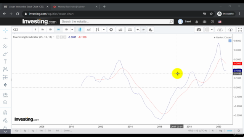Load chart layout from cloud
The image size is (244, 137).
[220, 30]
